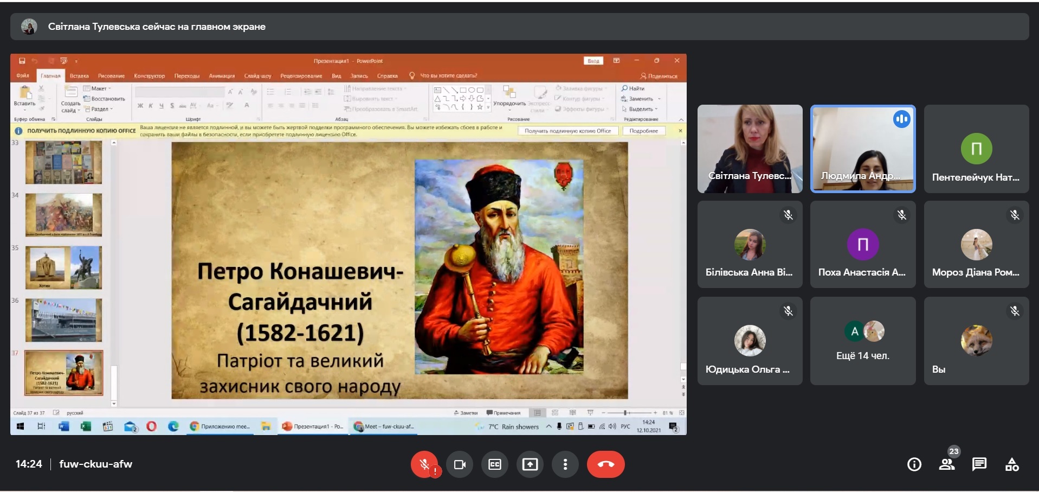Open the Файл menu in PowerPoint
Viewport: 1039px width, 492px height.
coord(23,76)
